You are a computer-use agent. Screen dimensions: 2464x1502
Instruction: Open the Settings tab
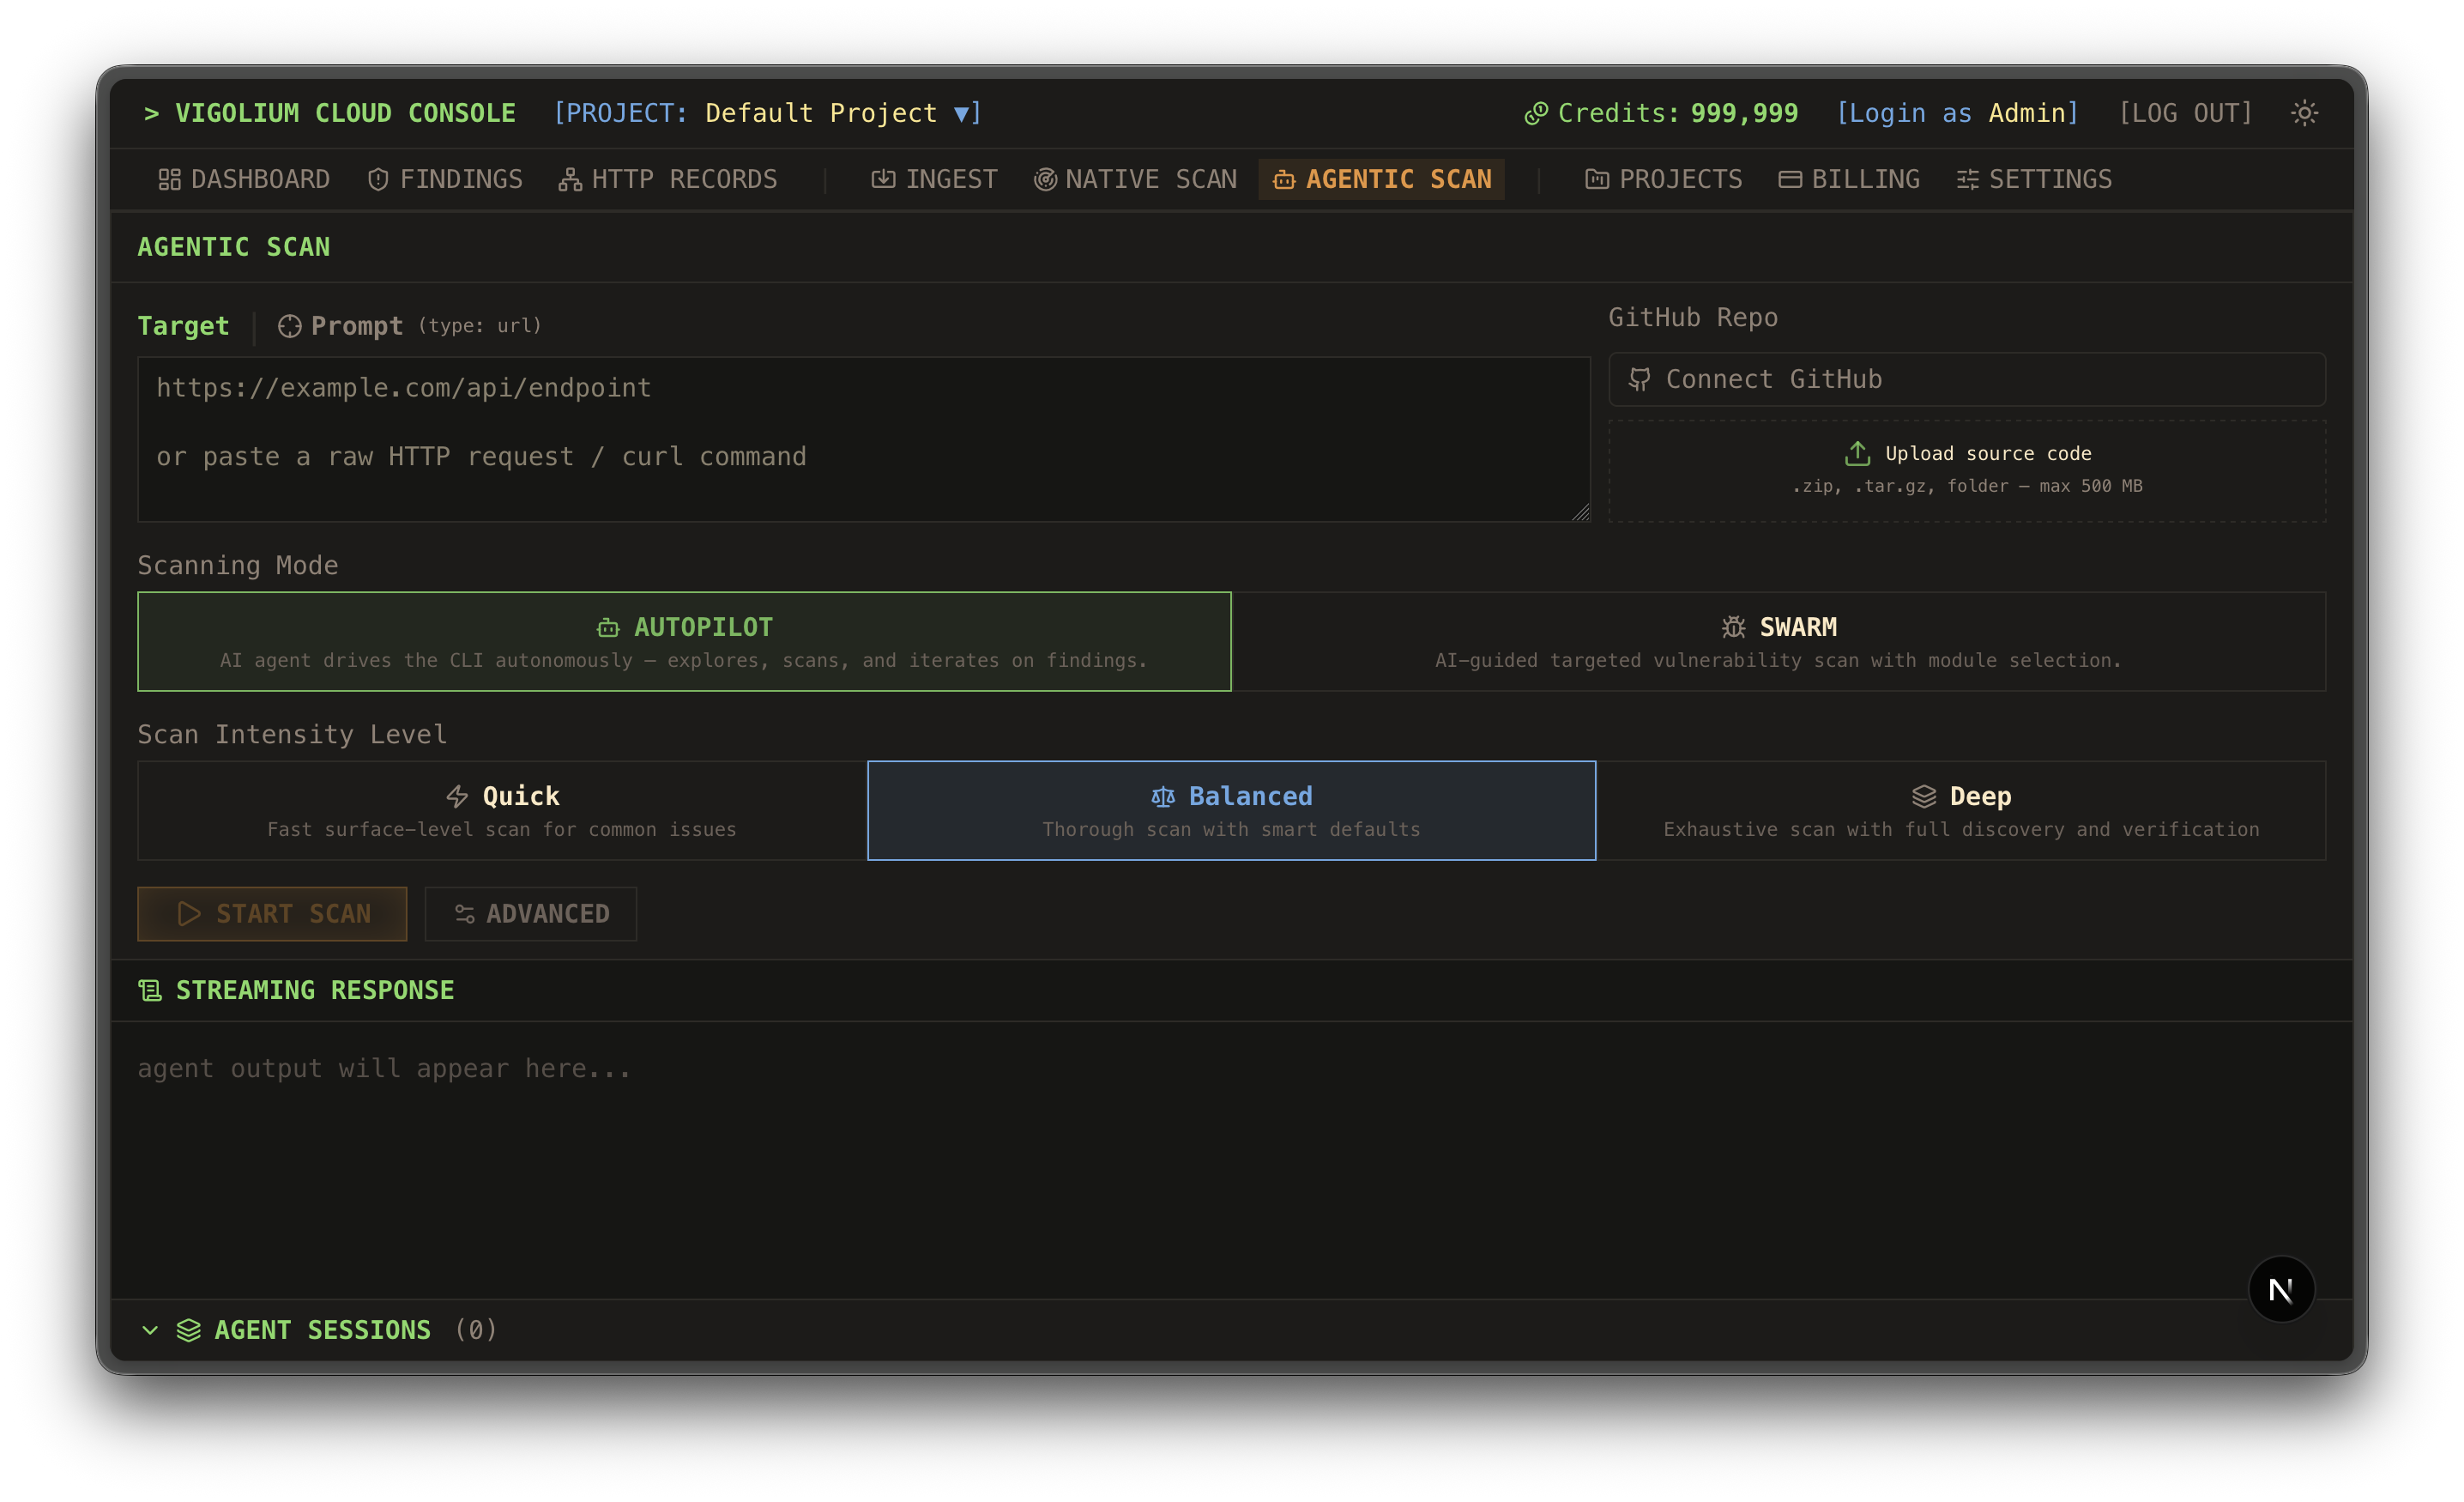click(2034, 179)
